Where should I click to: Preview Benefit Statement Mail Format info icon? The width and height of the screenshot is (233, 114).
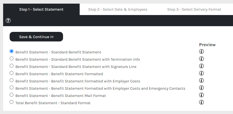(201, 95)
